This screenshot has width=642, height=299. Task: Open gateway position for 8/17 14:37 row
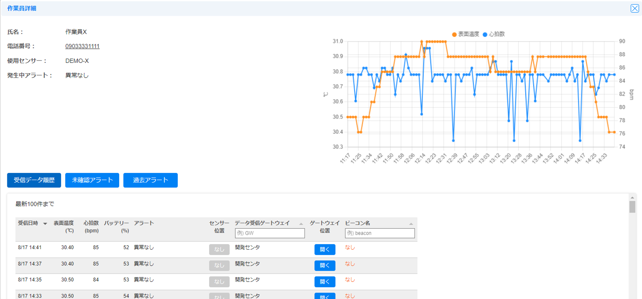pyautogui.click(x=325, y=266)
